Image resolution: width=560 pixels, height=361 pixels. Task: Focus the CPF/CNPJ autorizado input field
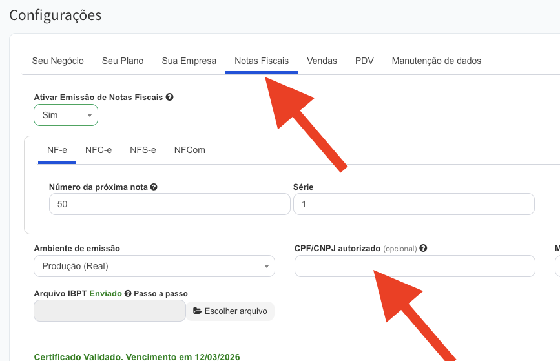[x=415, y=266]
